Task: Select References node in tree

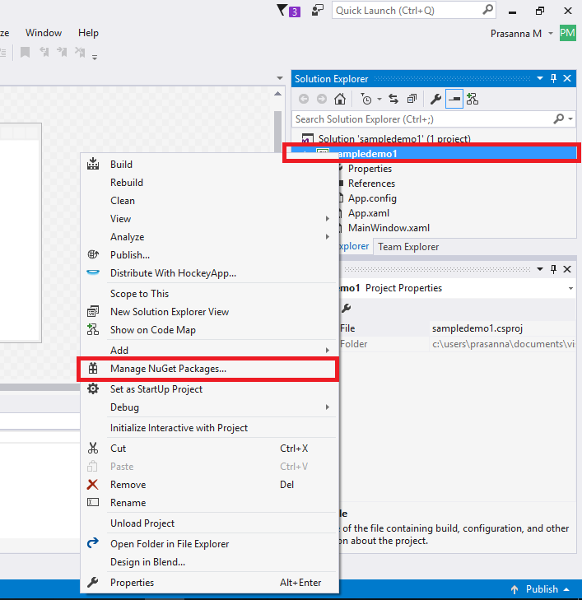Action: point(371,184)
